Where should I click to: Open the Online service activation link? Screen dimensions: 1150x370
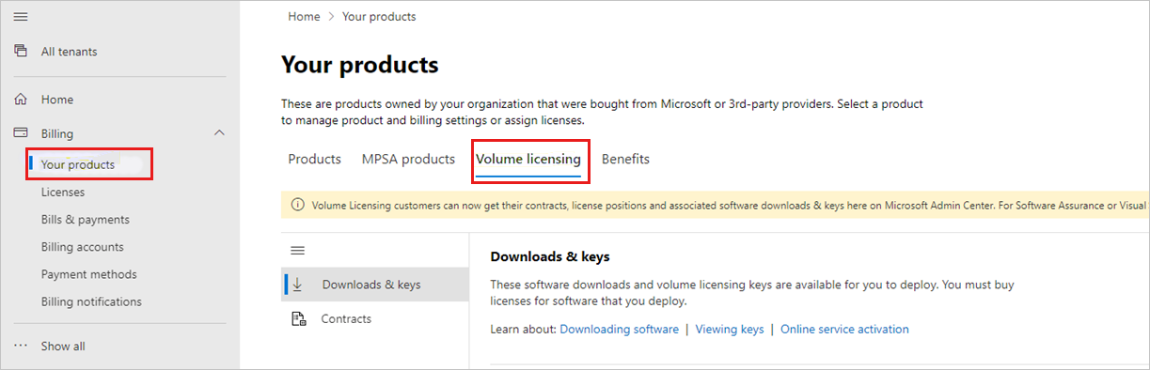pyautogui.click(x=844, y=329)
